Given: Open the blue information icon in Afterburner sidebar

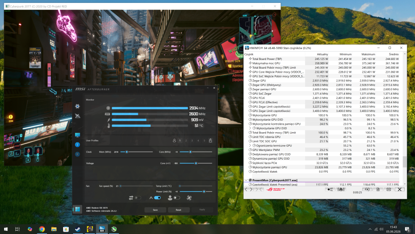Looking at the screenshot, I should coord(77,145).
